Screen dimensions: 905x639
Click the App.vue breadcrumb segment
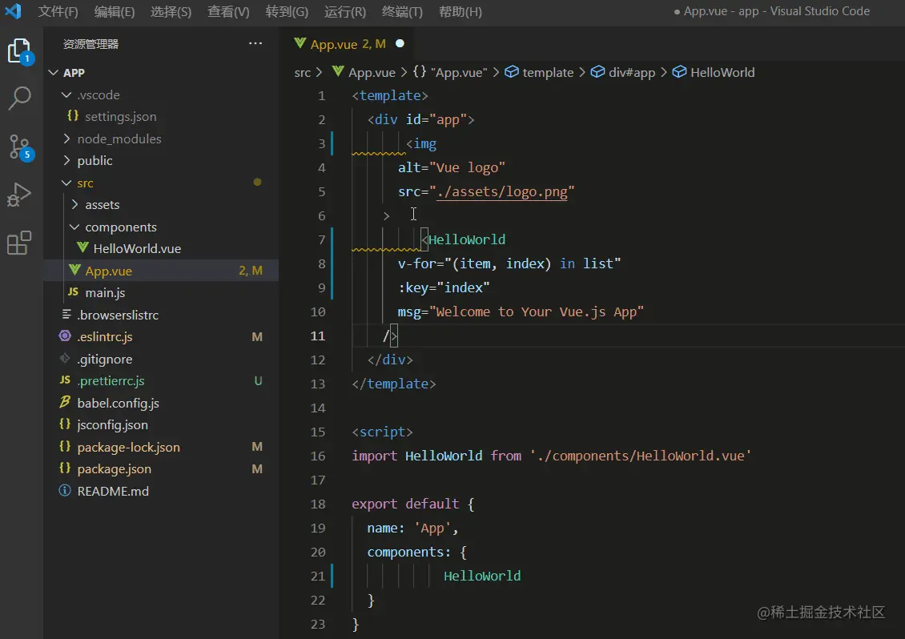372,72
